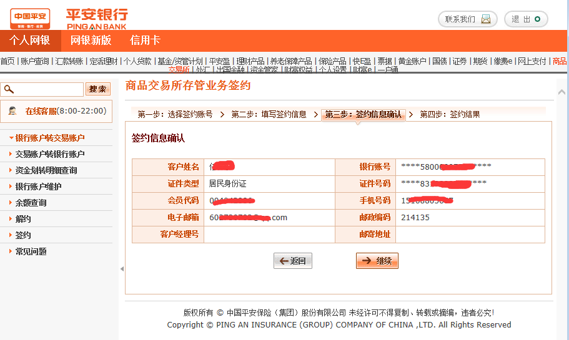Click the 继续 continue button
The width and height of the screenshot is (569, 340).
click(x=377, y=261)
